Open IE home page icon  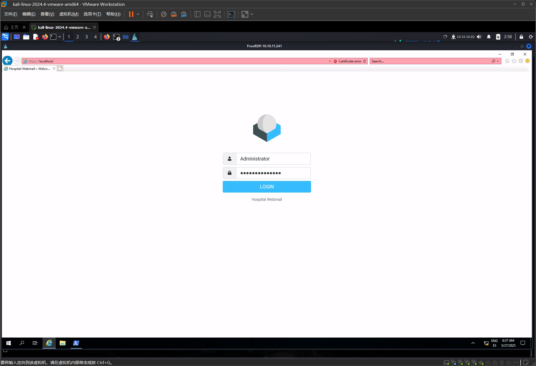click(x=507, y=61)
